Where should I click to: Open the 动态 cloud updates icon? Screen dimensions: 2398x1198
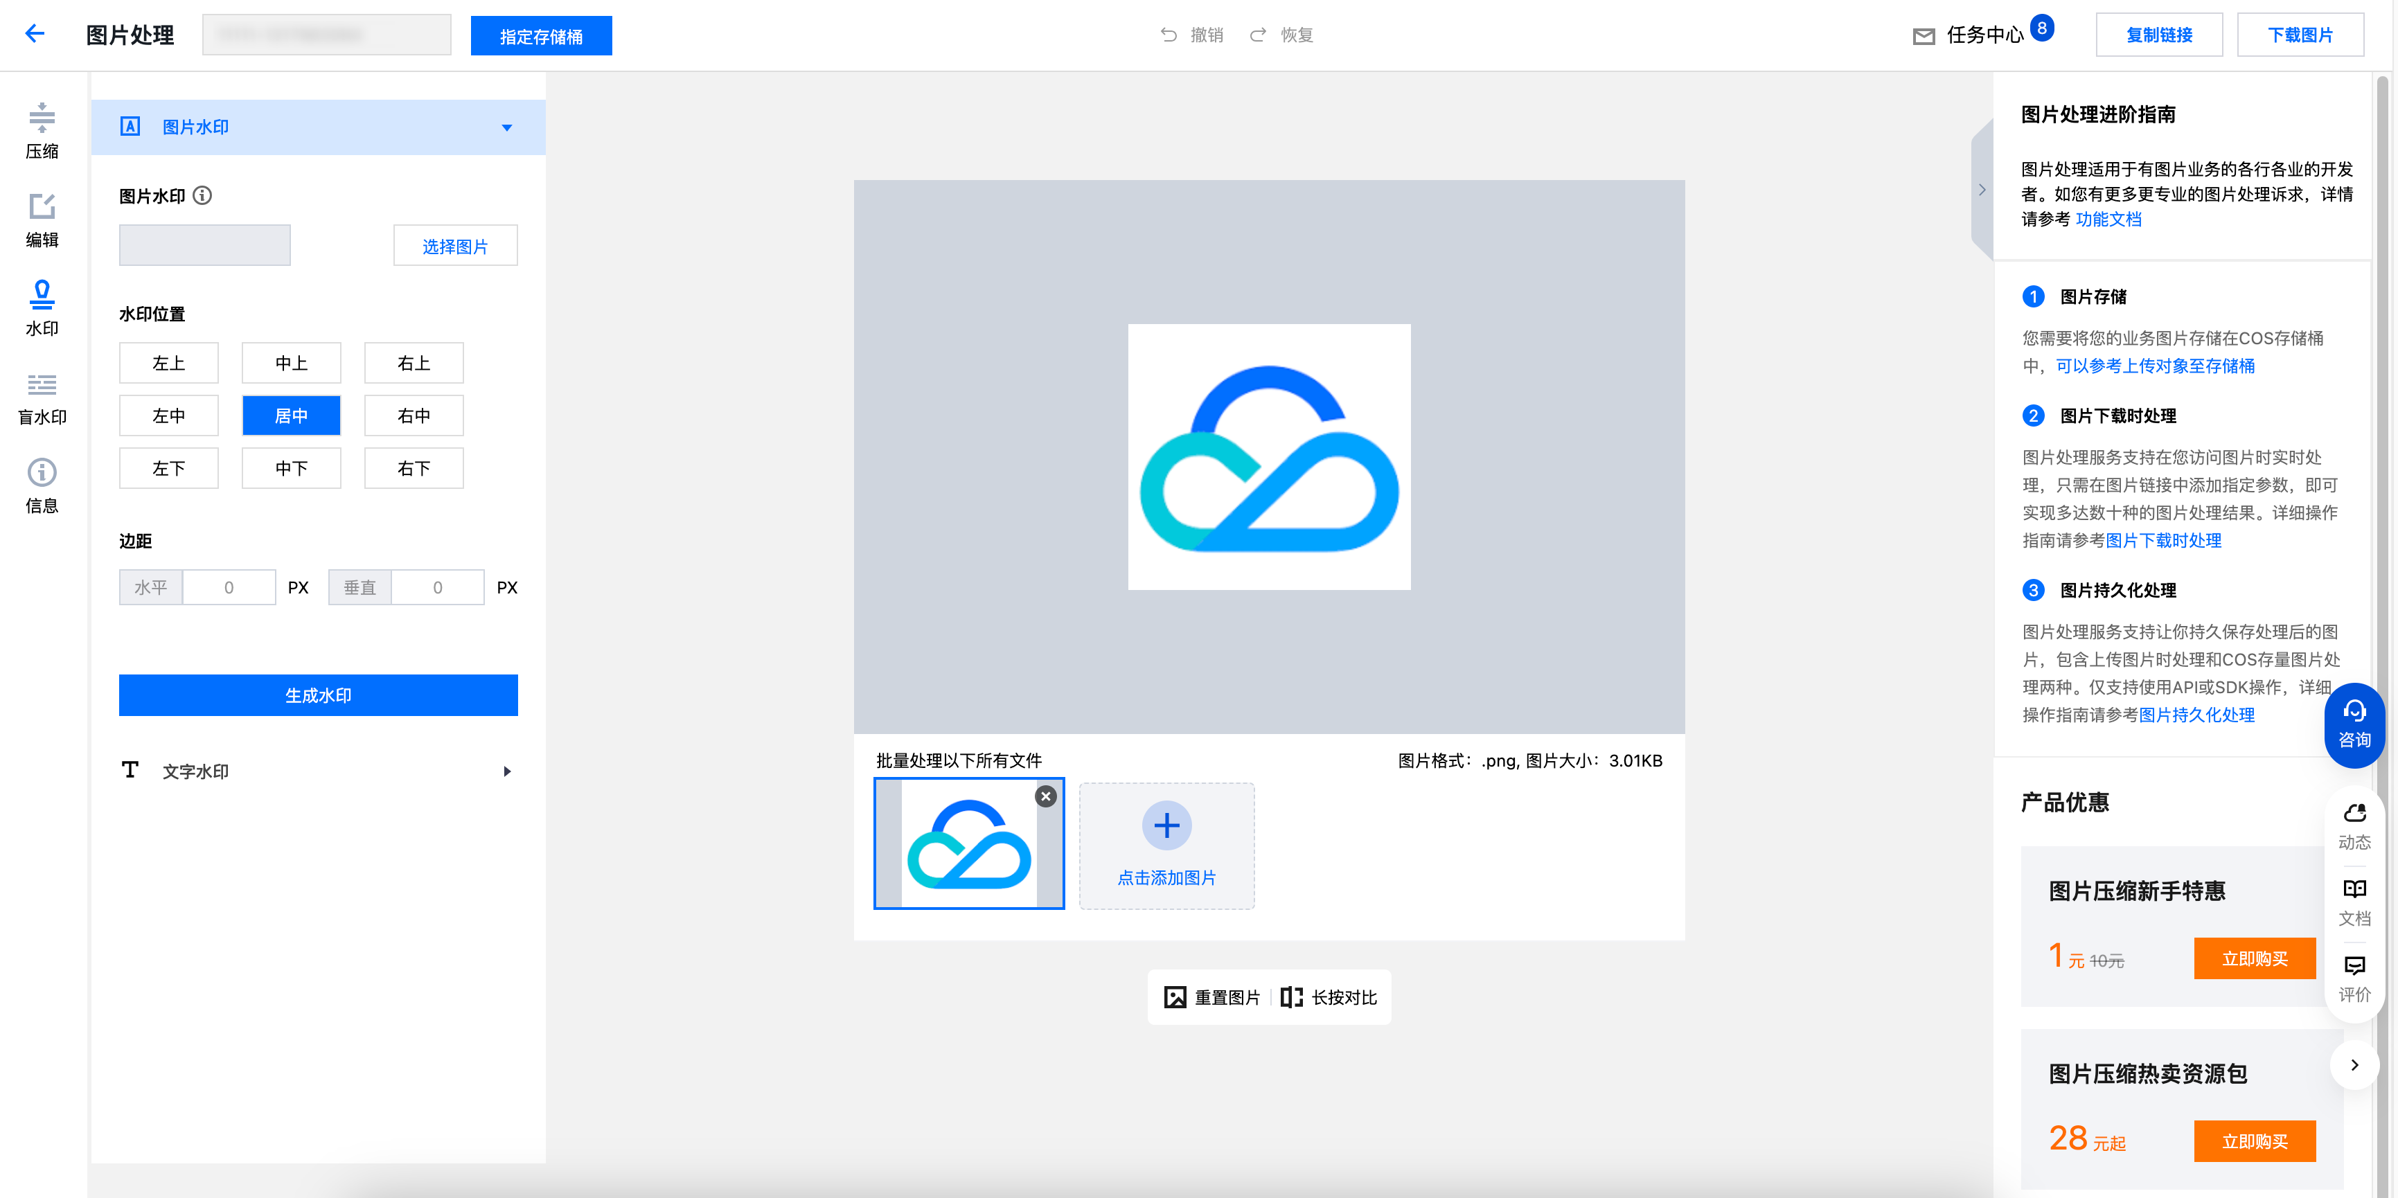(2354, 812)
